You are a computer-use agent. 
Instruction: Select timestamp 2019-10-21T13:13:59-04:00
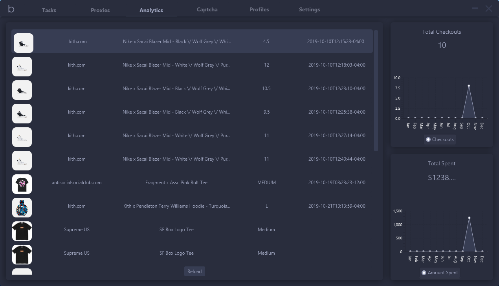click(337, 206)
